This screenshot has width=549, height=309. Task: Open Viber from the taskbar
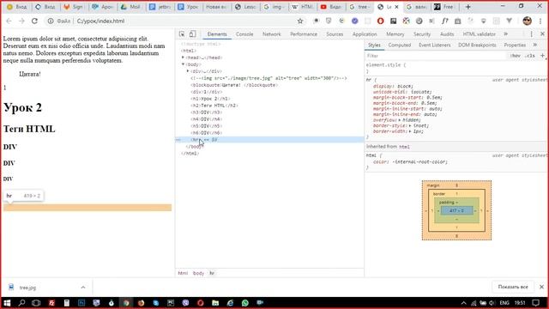tap(185, 303)
